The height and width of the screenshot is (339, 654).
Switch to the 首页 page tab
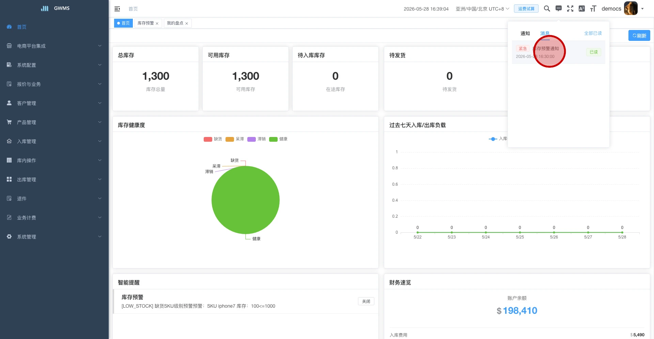click(x=123, y=23)
